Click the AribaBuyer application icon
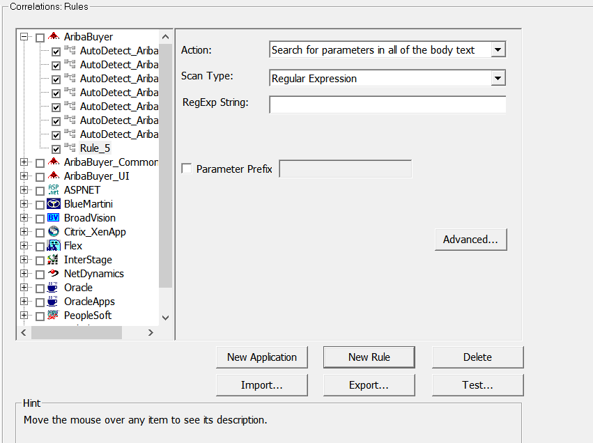The width and height of the screenshot is (593, 443). click(x=54, y=36)
